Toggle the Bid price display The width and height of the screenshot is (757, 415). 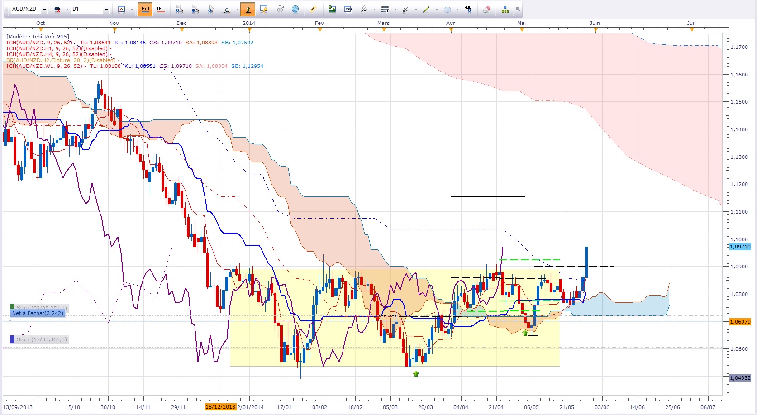coord(145,9)
